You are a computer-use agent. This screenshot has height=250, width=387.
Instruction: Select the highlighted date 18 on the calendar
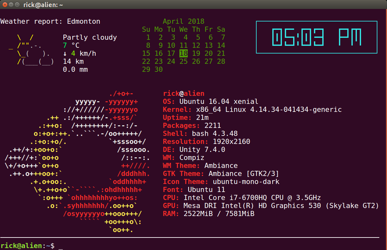[184, 53]
